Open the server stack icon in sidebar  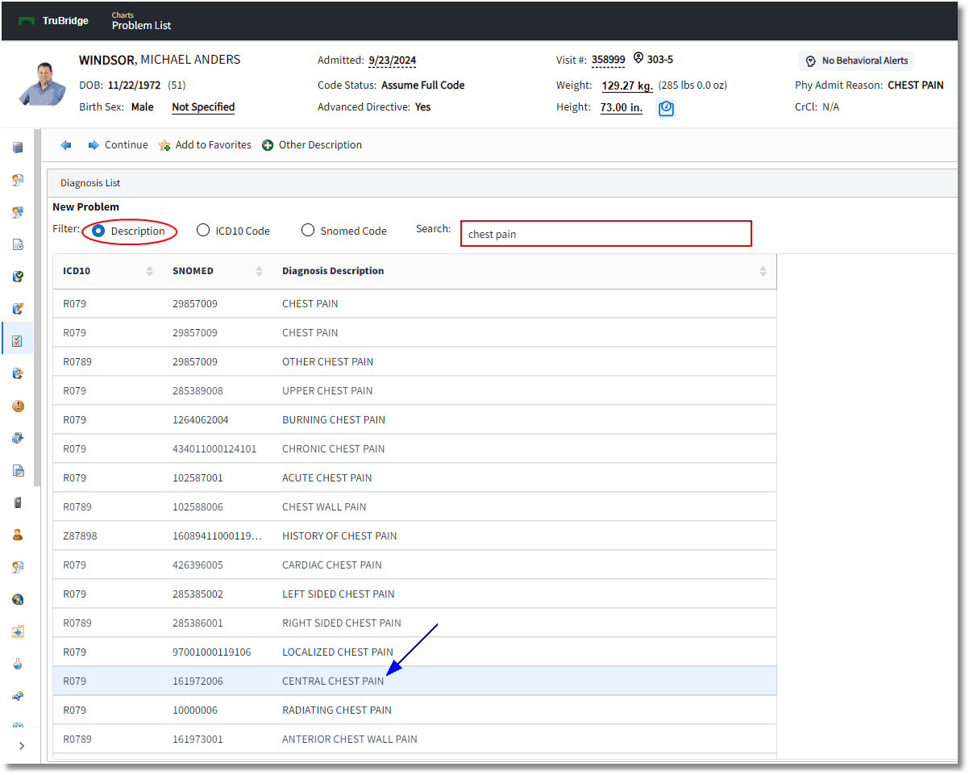click(18, 148)
